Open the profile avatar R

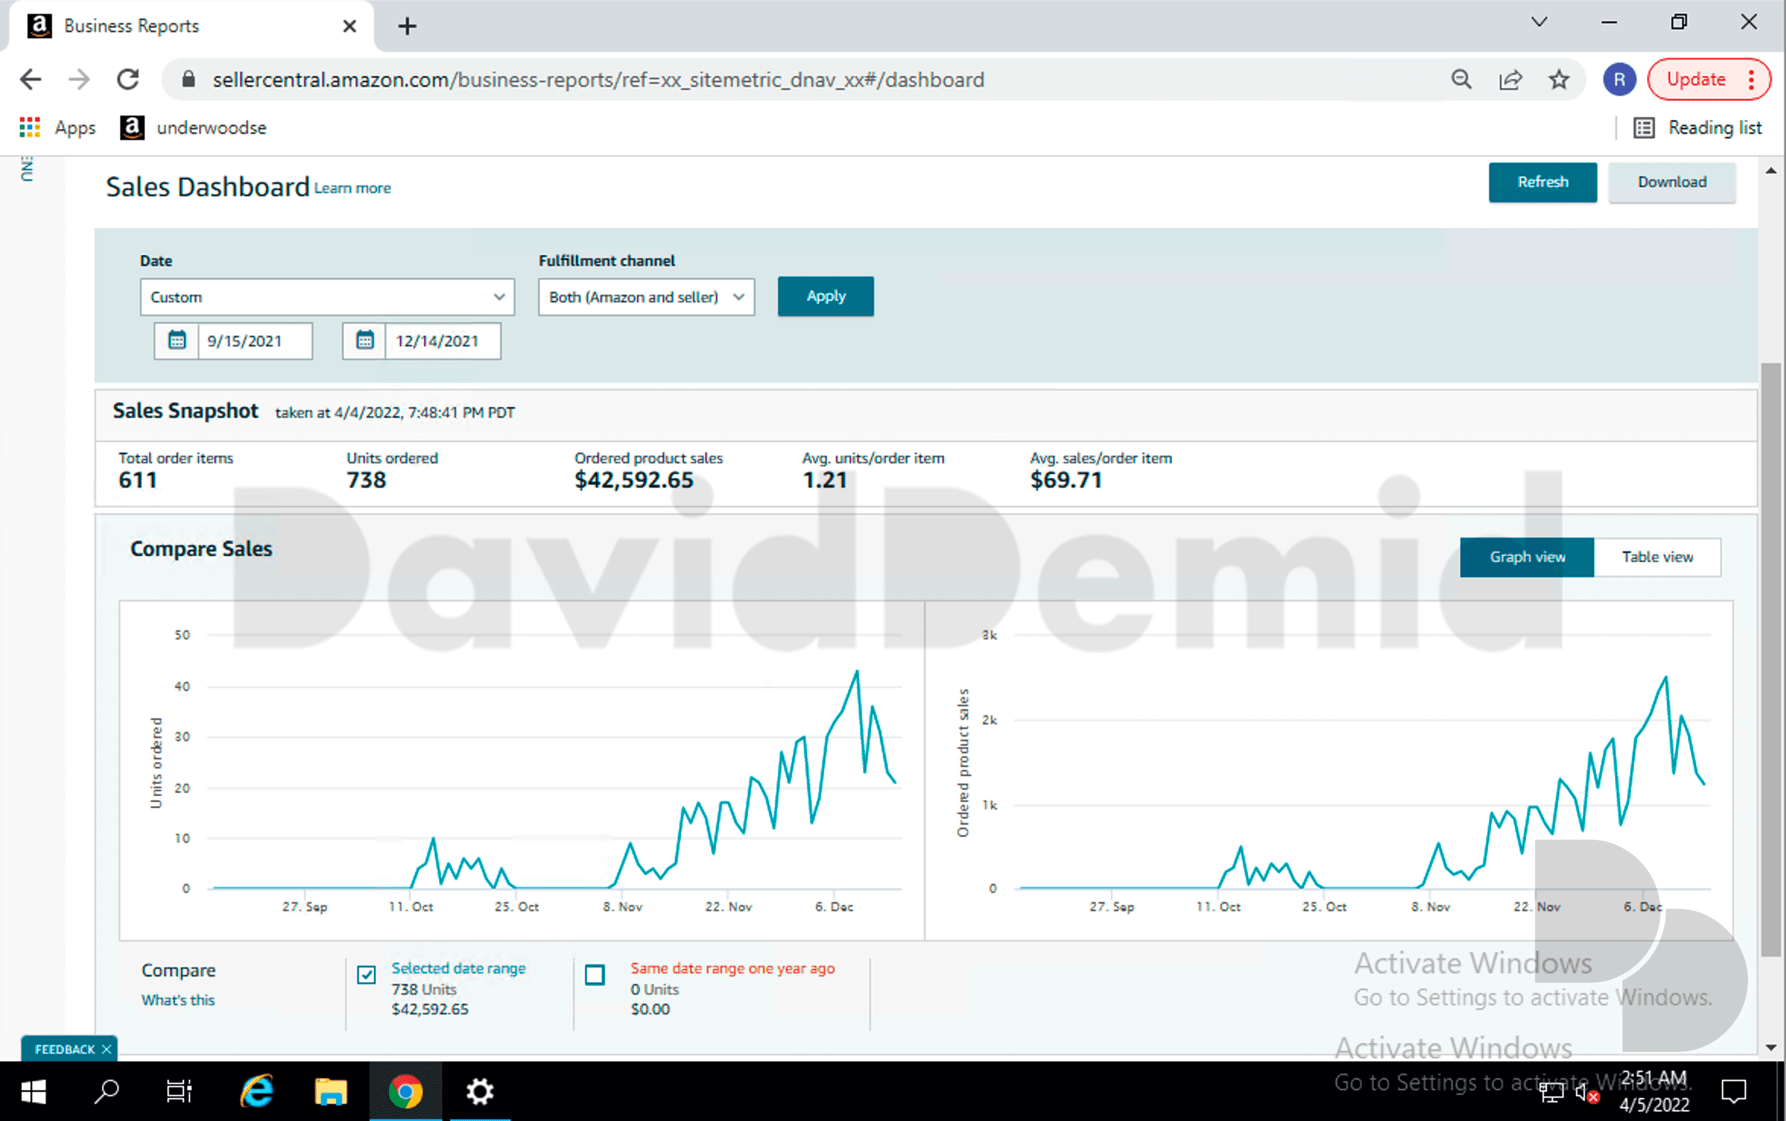1619,80
